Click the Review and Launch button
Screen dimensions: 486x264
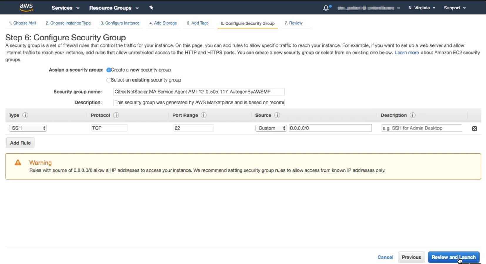click(454, 257)
